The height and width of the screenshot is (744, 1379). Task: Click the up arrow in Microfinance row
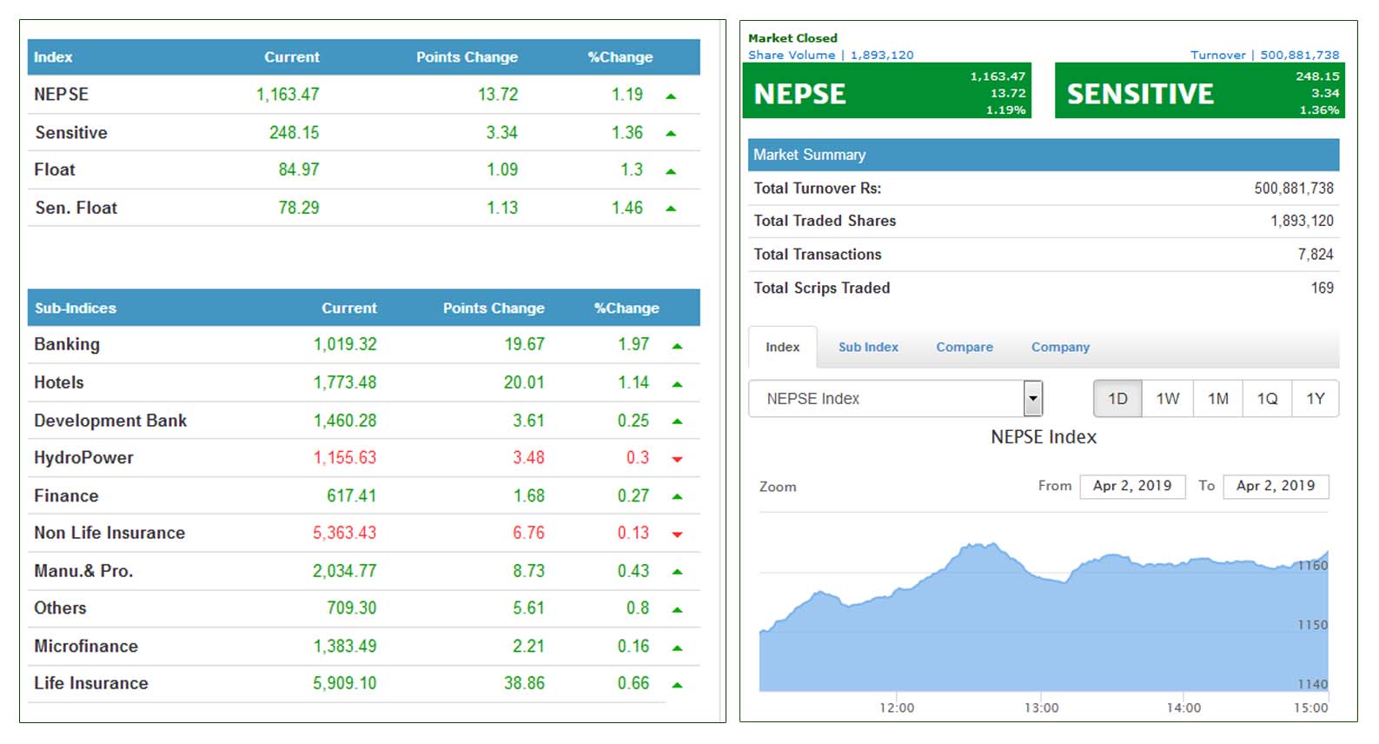tap(677, 648)
